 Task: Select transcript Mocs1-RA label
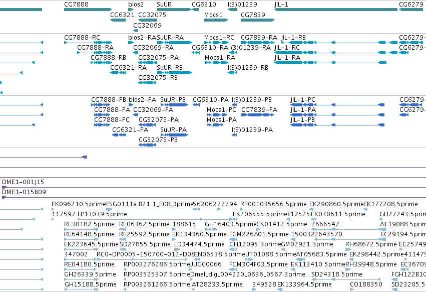[x=220, y=58]
